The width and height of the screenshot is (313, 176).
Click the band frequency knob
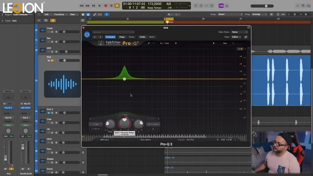tap(110, 124)
